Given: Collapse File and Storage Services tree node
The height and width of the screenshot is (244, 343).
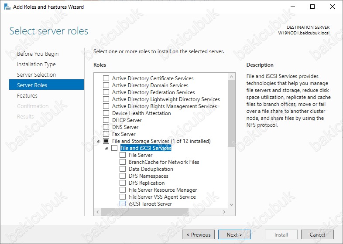Looking at the screenshot, I should pyautogui.click(x=98, y=141).
